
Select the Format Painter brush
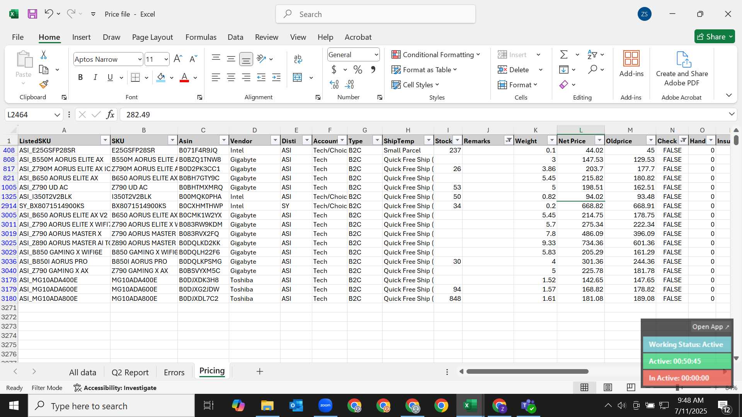click(x=44, y=84)
